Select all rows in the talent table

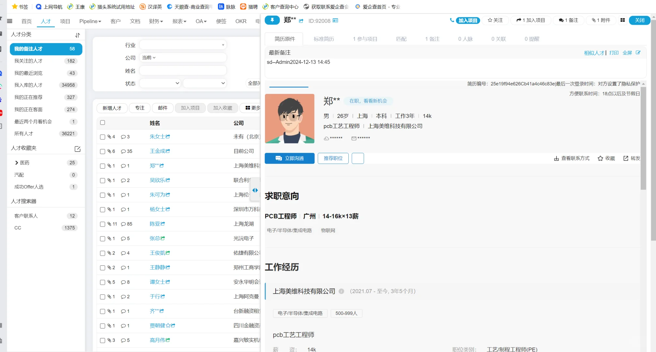102,123
